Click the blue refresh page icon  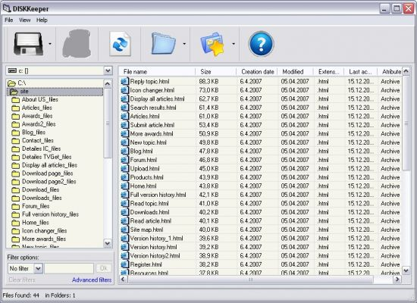point(120,44)
